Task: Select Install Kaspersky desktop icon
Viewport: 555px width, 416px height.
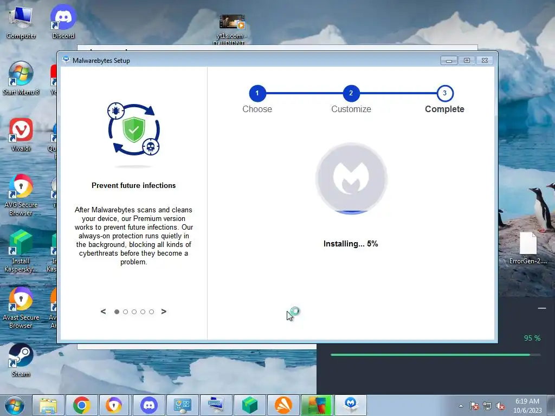Action: [21, 251]
